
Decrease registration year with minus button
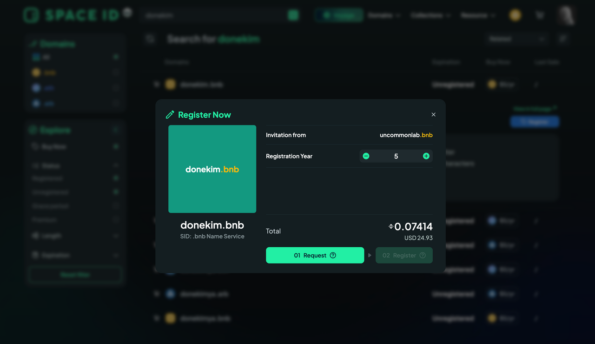(366, 156)
